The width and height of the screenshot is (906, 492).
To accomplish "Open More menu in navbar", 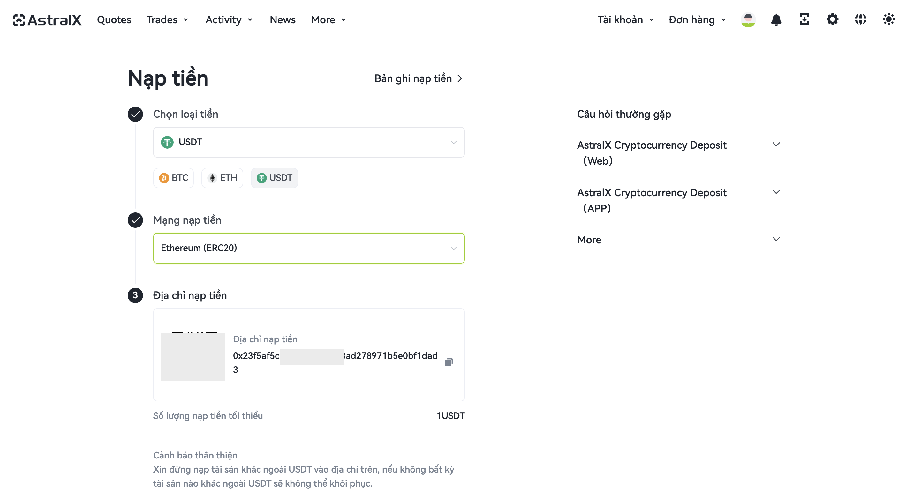I will coord(328,20).
